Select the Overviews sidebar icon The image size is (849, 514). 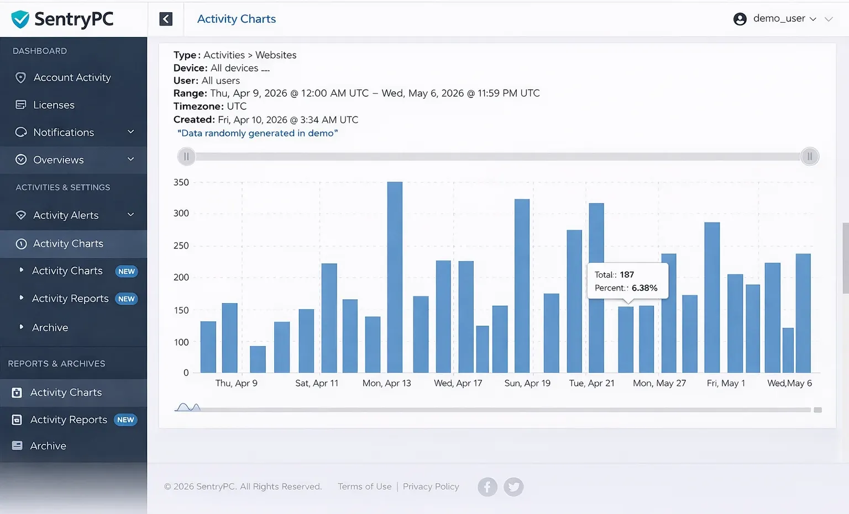click(x=21, y=160)
